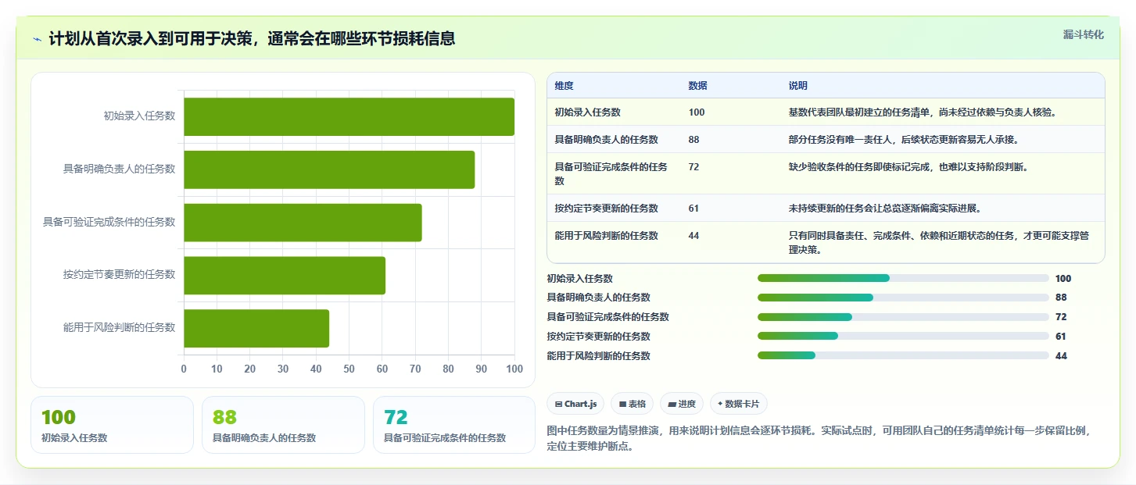Image resolution: width=1136 pixels, height=485 pixels.
Task: Click the value 61 beside its progress bar
Action: click(x=1061, y=336)
